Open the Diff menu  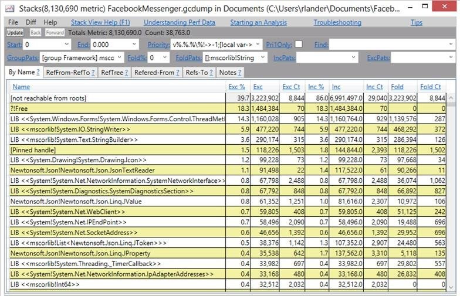[x=31, y=22]
